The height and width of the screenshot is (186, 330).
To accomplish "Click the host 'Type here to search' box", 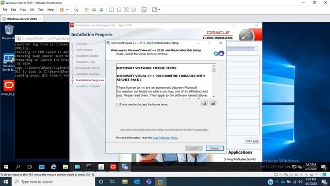I will pyautogui.click(x=54, y=182).
